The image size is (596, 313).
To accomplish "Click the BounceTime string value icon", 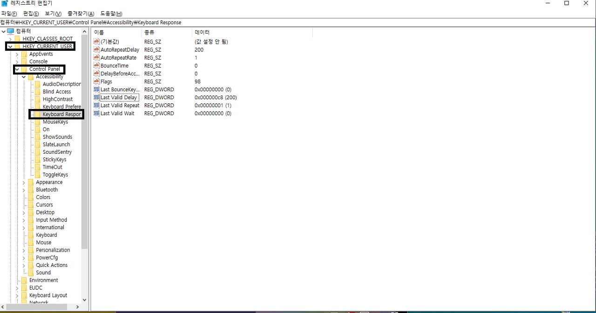I will coord(97,65).
